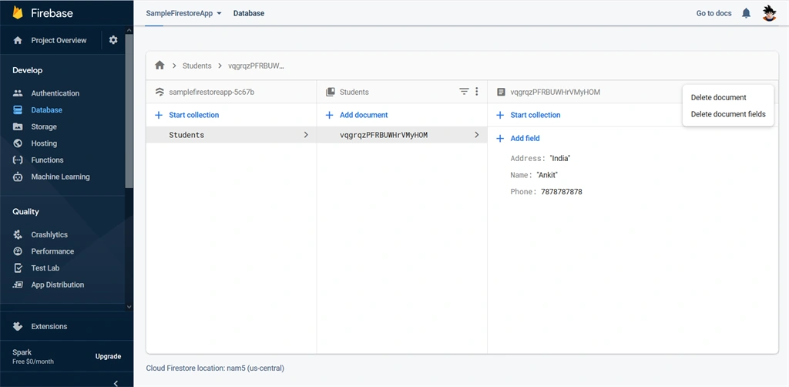Open Machine Learning in sidebar

[x=60, y=177]
